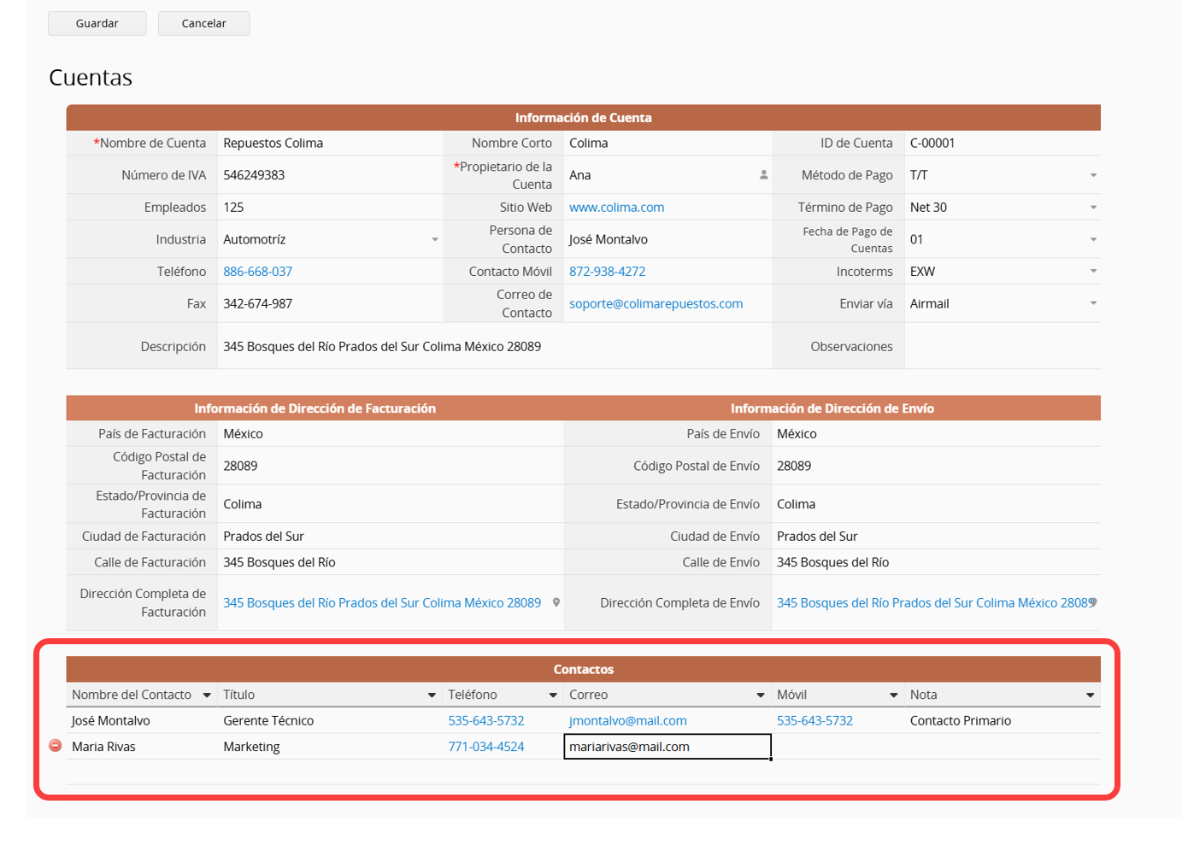The image size is (1182, 845).
Task: Click the map pin next to shipping address
Action: click(1093, 602)
